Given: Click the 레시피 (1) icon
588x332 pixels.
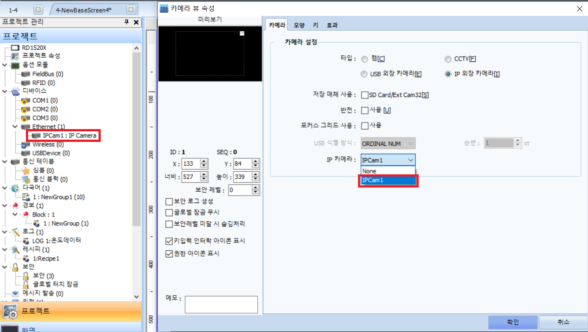Looking at the screenshot, I should (15, 249).
